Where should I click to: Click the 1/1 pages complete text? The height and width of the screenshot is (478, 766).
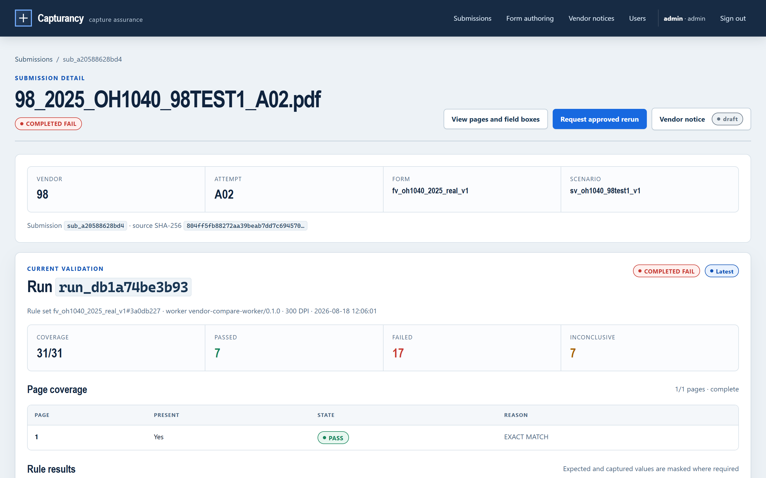(707, 389)
